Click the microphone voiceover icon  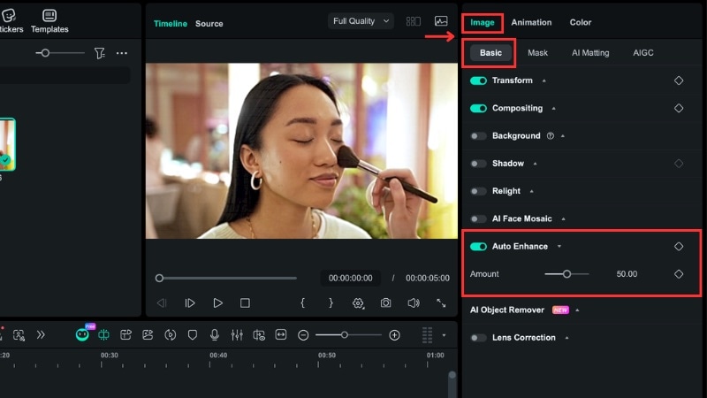tap(215, 335)
